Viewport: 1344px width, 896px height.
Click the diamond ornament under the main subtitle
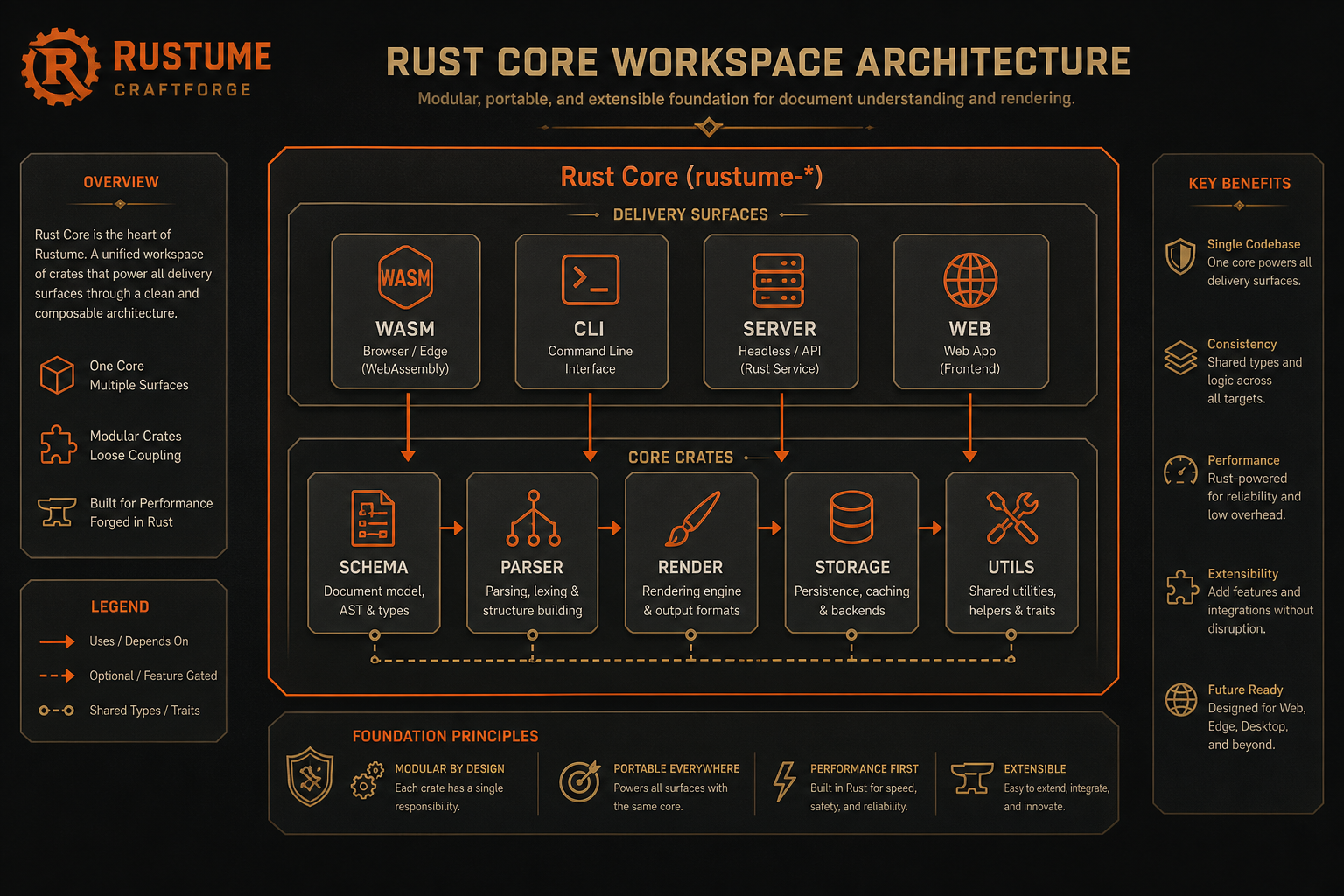709,128
